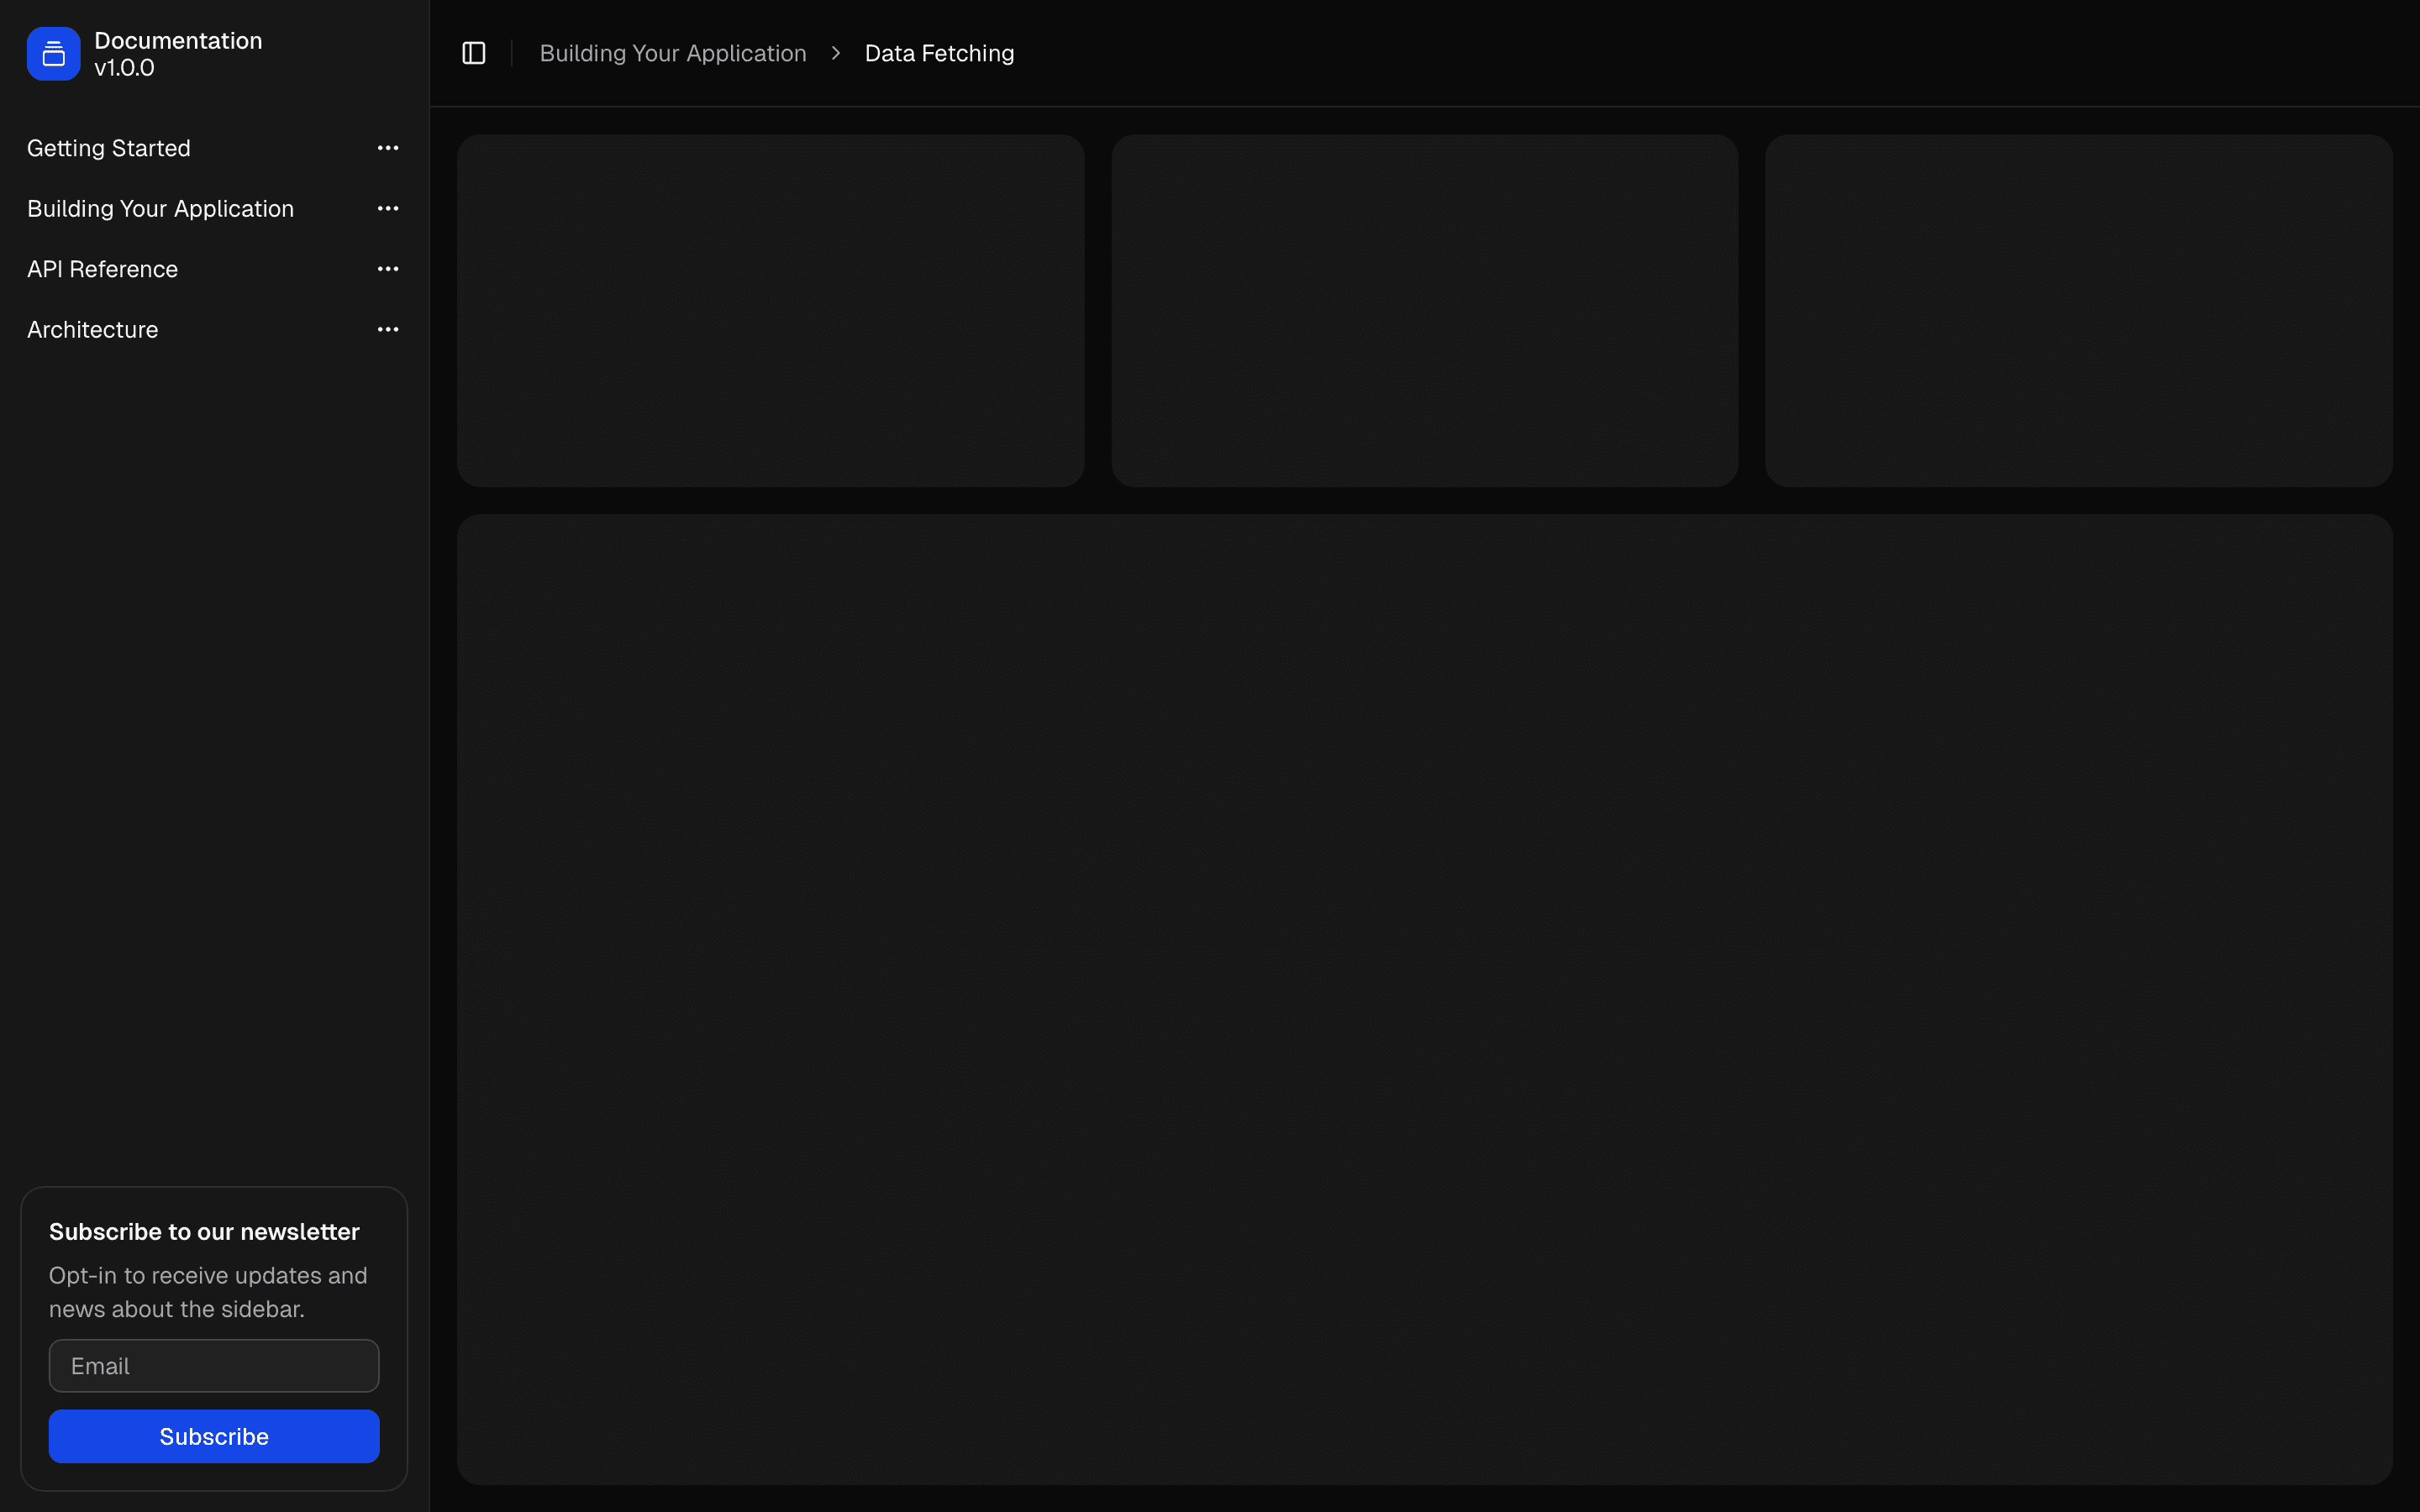Open more options for API Reference
Screen dimensions: 2420x1512
coord(388,269)
